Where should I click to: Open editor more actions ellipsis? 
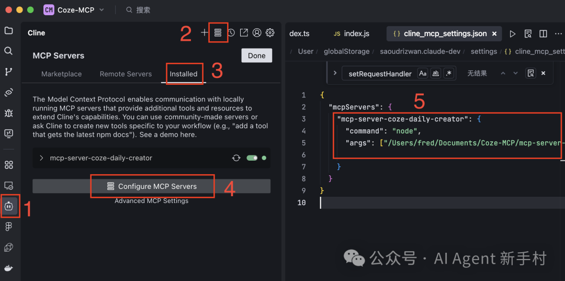[x=559, y=34]
